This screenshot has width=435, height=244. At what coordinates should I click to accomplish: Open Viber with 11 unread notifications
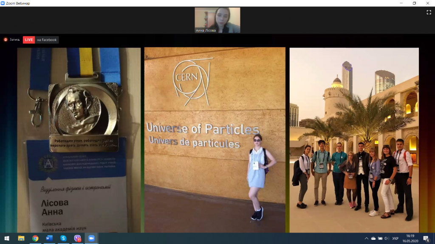tap(77, 238)
